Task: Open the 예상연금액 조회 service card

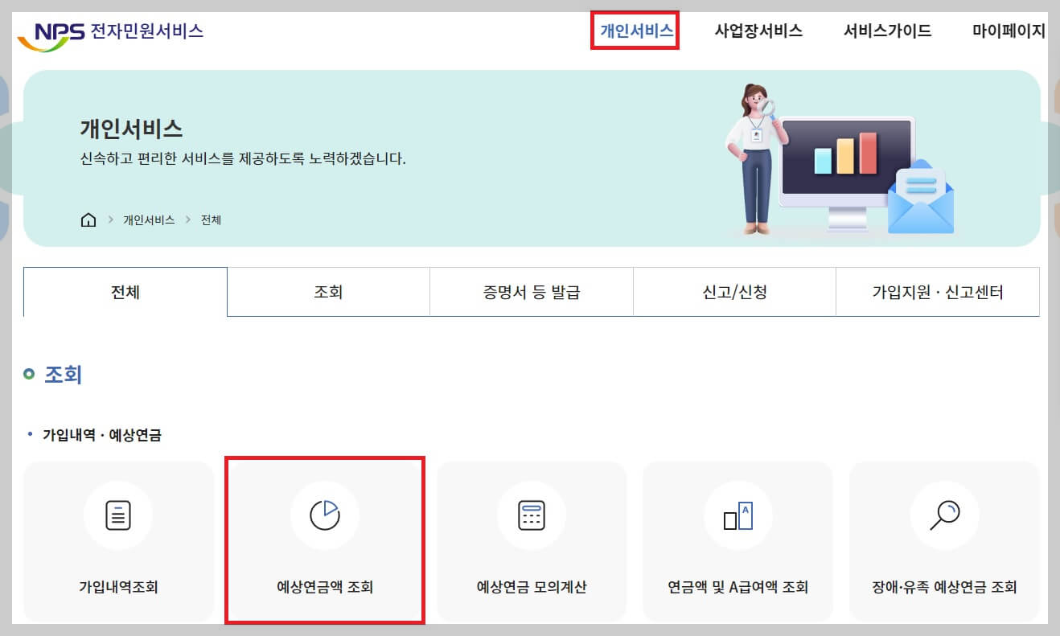Action: pyautogui.click(x=325, y=543)
